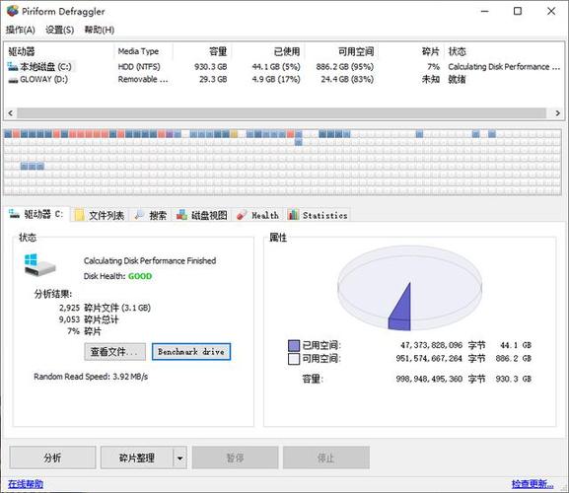
Task: Open the 检查更新... link
Action: point(532,484)
